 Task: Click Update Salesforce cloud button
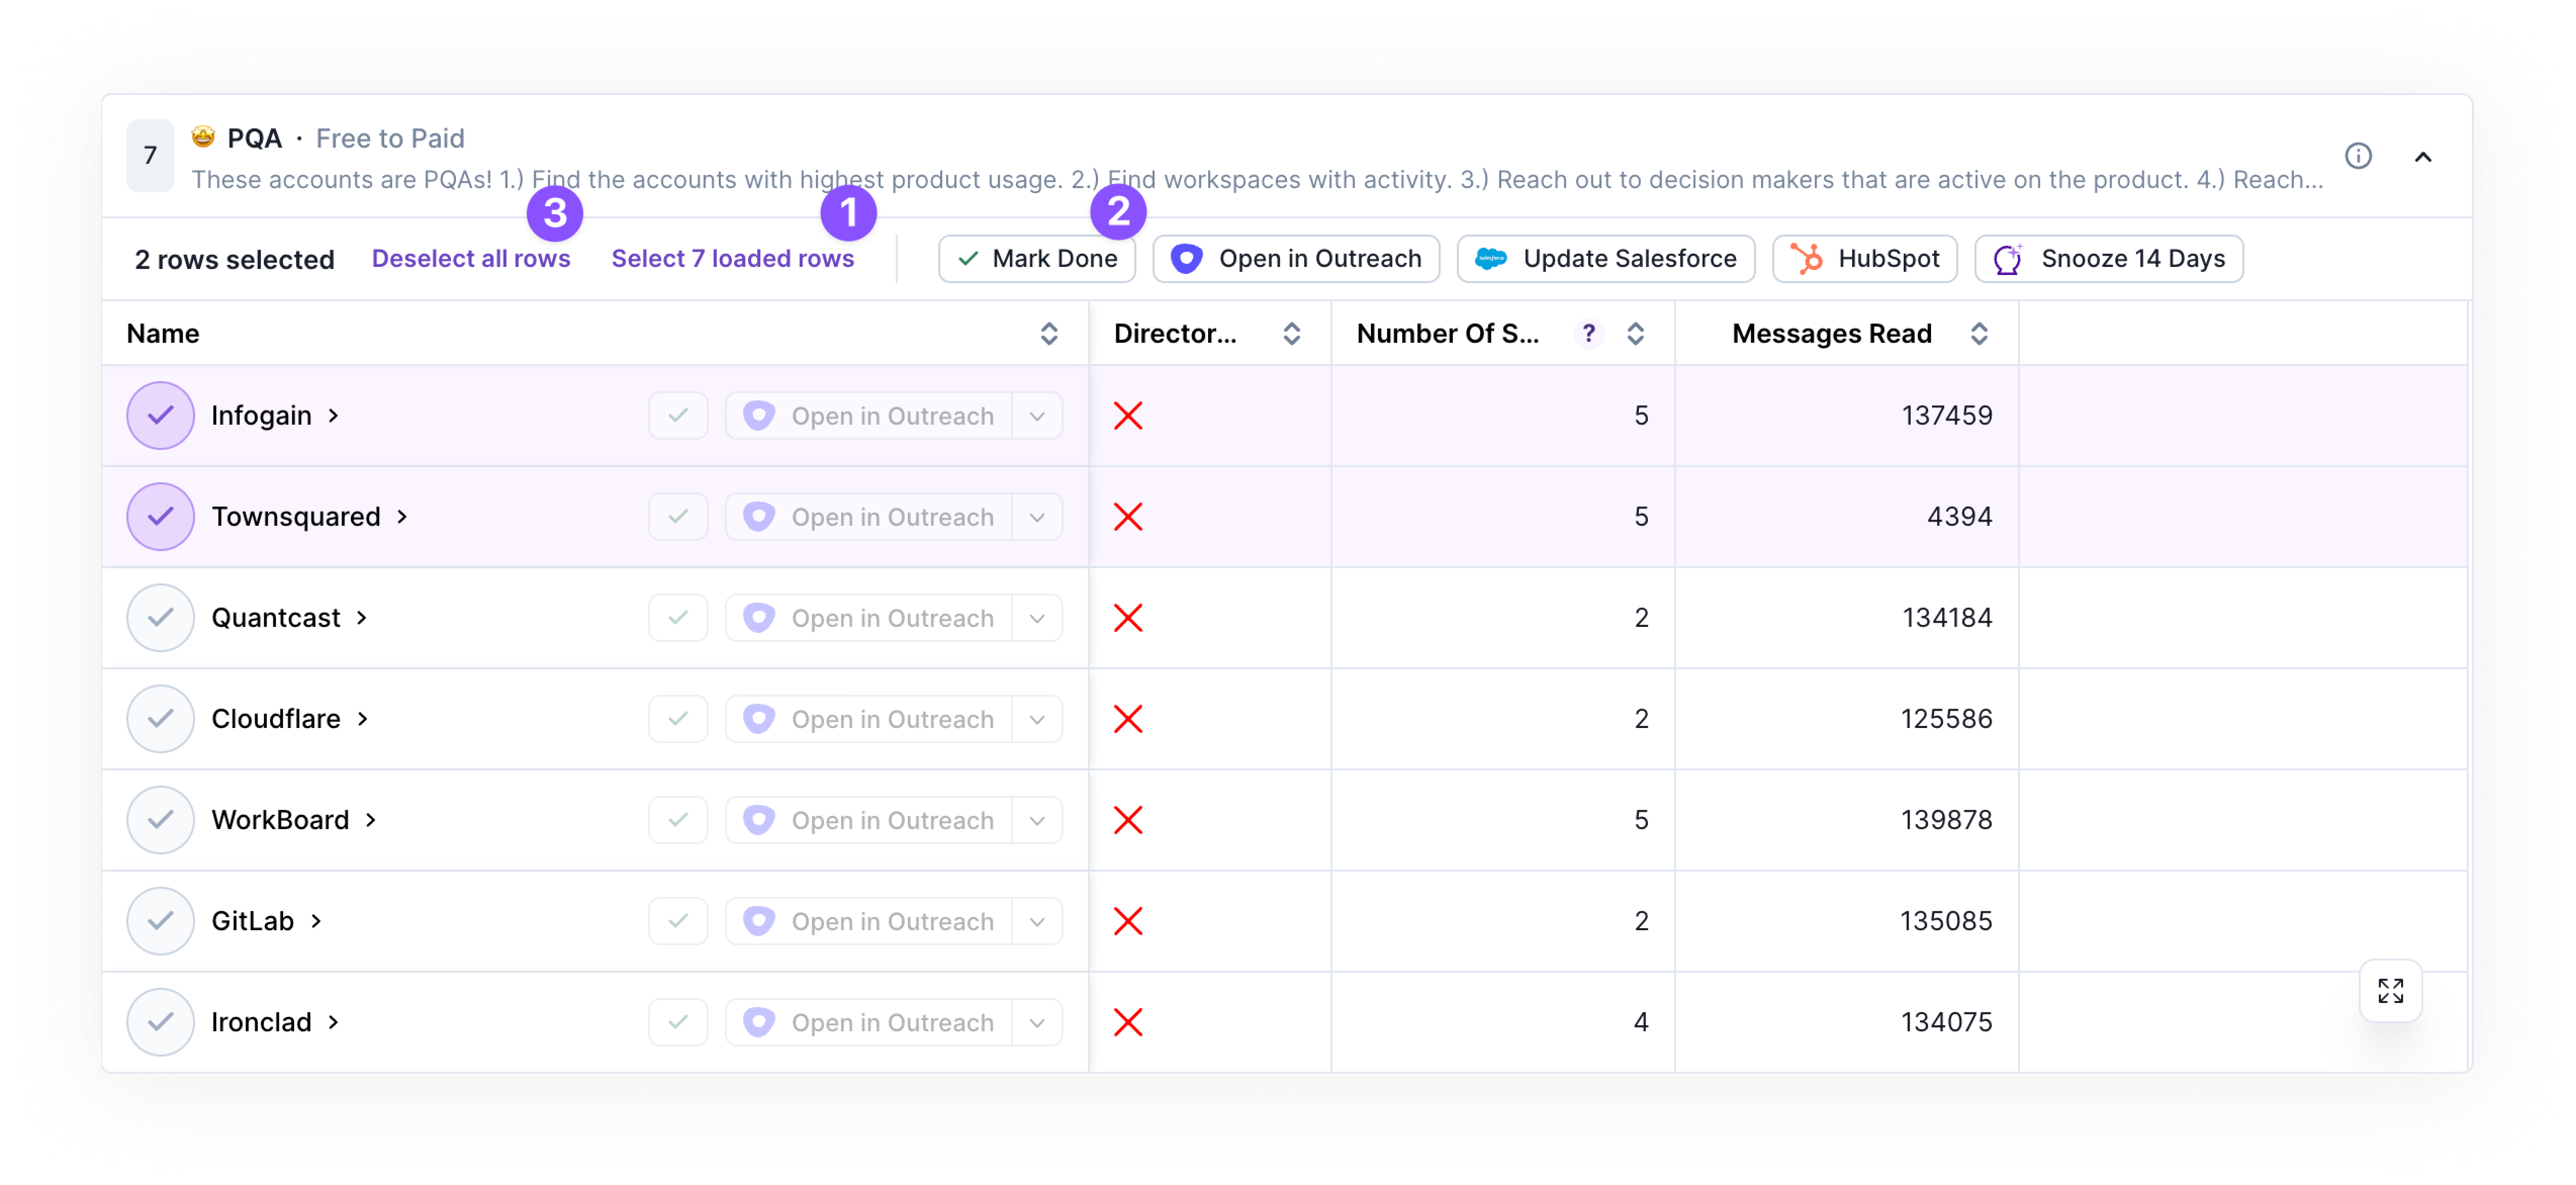coord(1606,259)
